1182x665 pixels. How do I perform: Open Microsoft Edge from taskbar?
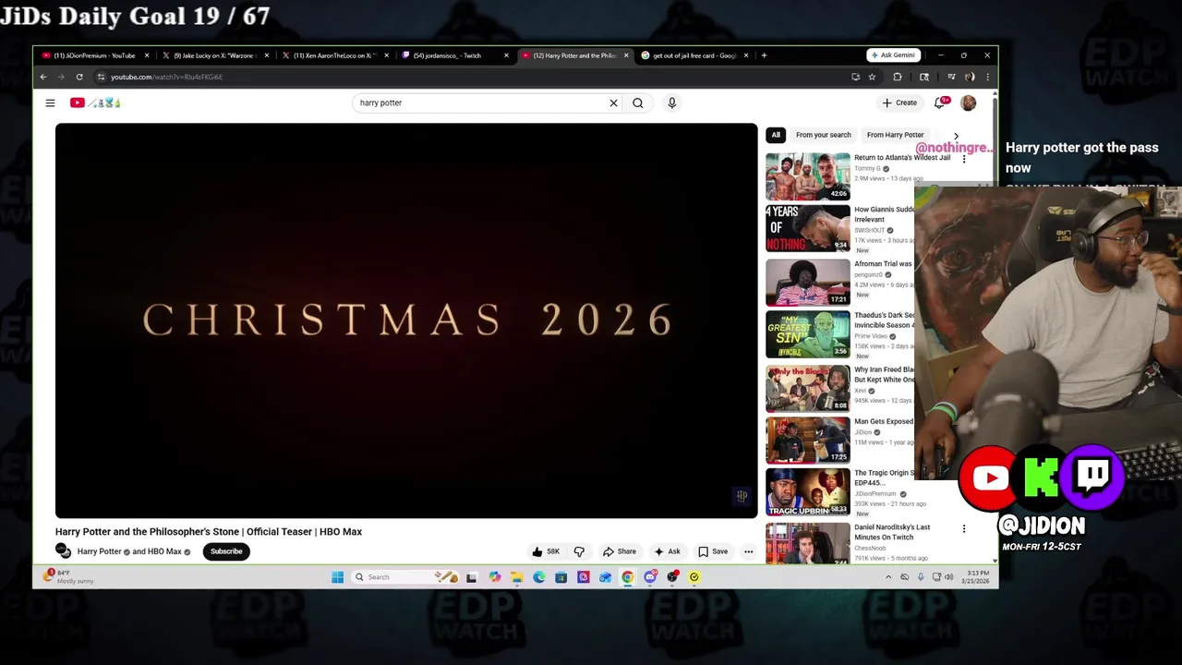click(x=538, y=577)
